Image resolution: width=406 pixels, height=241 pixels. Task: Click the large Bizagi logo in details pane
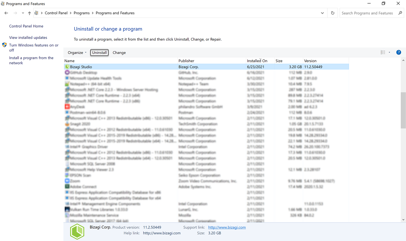click(77, 232)
